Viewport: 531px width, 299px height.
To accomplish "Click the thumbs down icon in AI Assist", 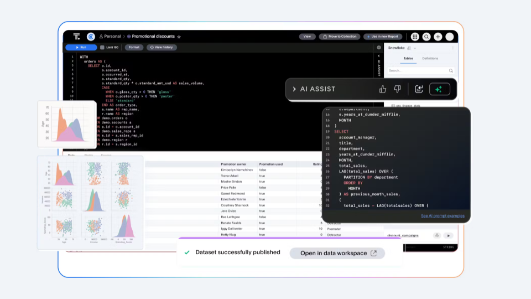I will [x=397, y=89].
